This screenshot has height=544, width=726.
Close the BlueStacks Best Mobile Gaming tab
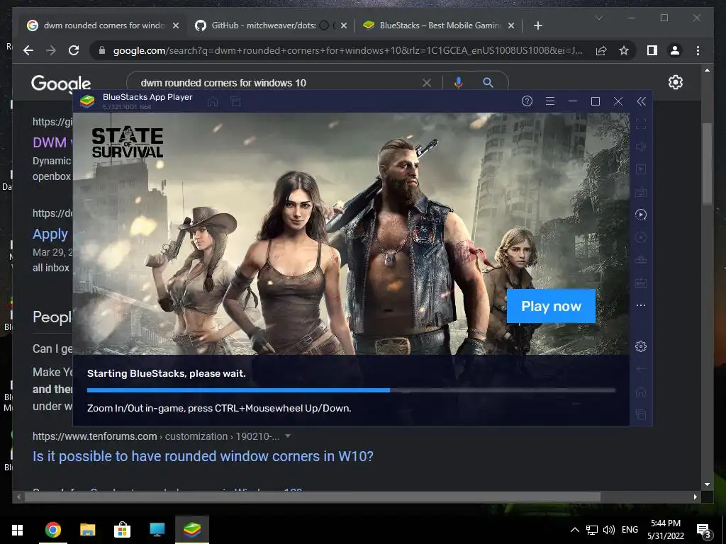click(511, 26)
